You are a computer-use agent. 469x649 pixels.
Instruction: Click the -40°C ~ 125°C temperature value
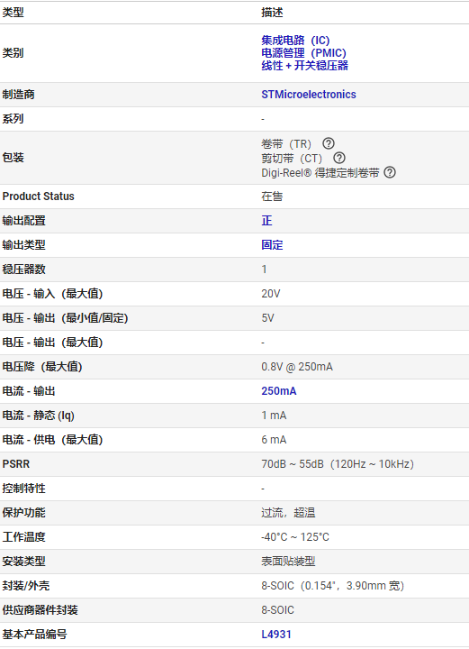(295, 537)
